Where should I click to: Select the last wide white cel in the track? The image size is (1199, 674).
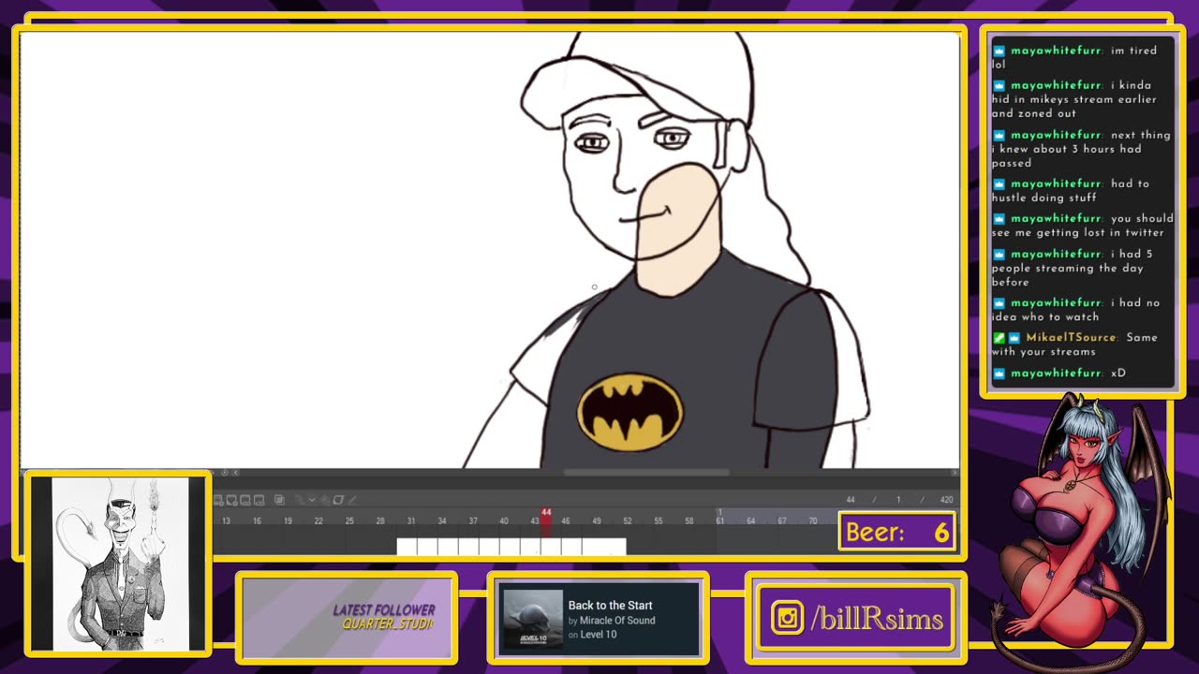click(x=603, y=547)
